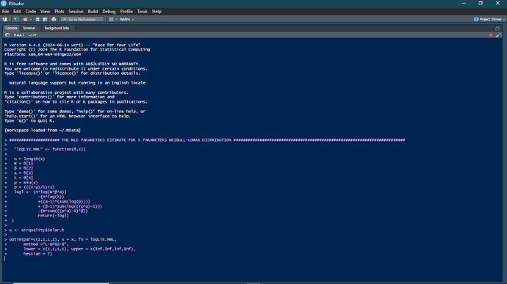The image size is (507, 284).
Task: Click the red interrupt R stop icon
Action: click(x=491, y=35)
